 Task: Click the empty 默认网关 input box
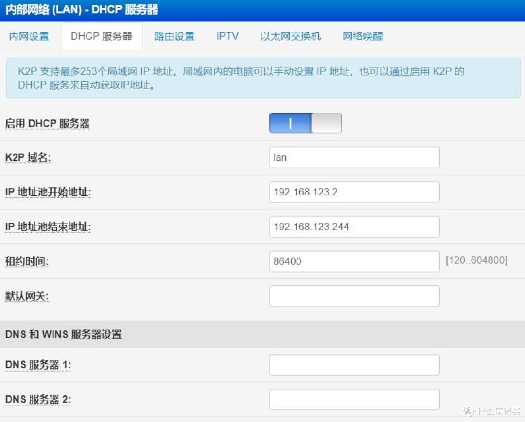[x=354, y=296]
